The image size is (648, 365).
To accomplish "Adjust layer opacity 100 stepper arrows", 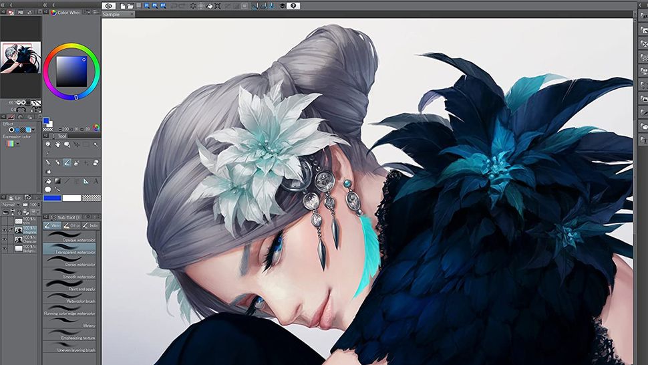I will [39, 205].
